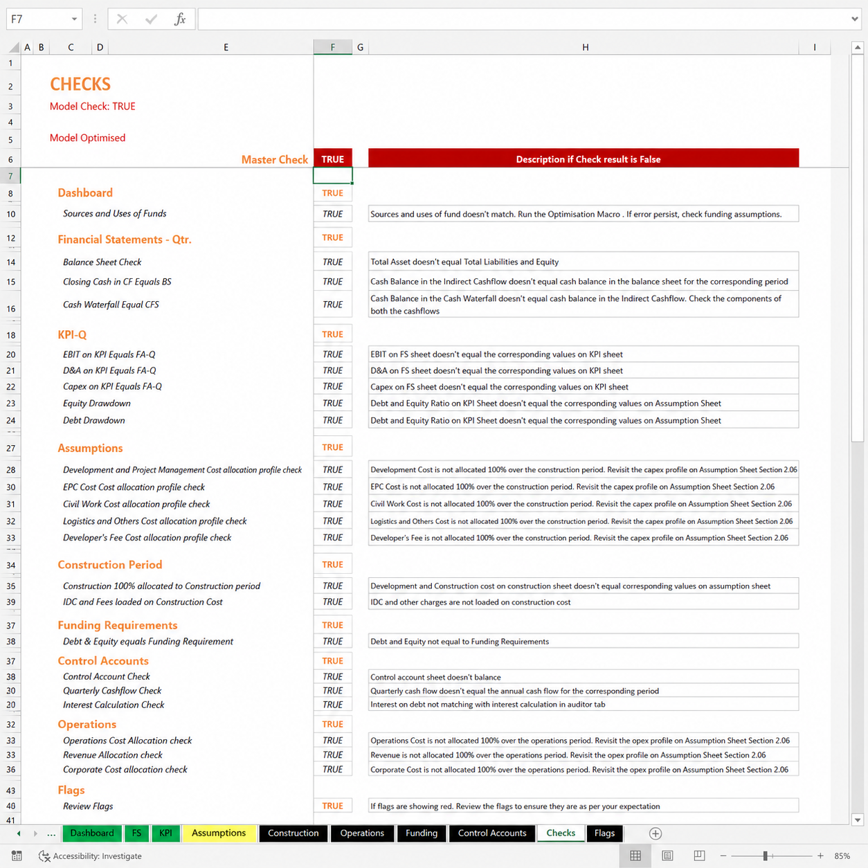Click the Insert Function fx icon

[x=180, y=19]
